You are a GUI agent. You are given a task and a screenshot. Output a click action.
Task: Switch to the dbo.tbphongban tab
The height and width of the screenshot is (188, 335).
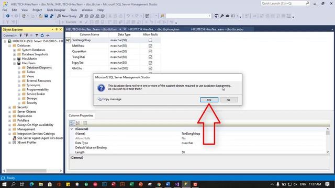(154, 29)
